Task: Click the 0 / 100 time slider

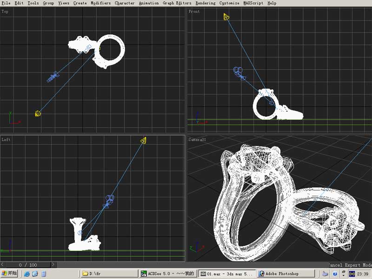Action: pos(28,265)
